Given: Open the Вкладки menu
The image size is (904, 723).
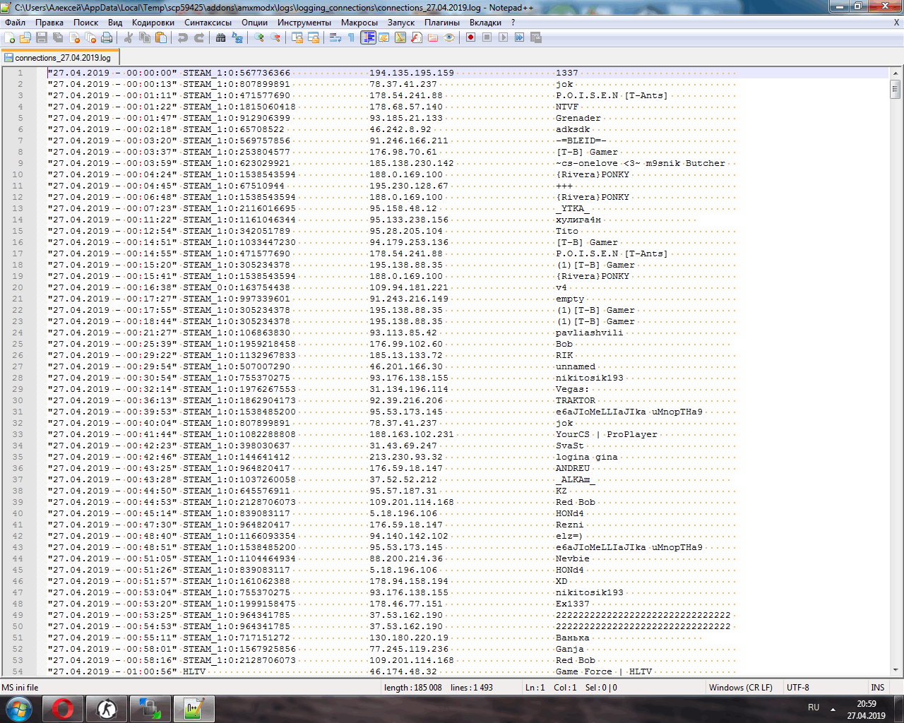Looking at the screenshot, I should pyautogui.click(x=486, y=23).
